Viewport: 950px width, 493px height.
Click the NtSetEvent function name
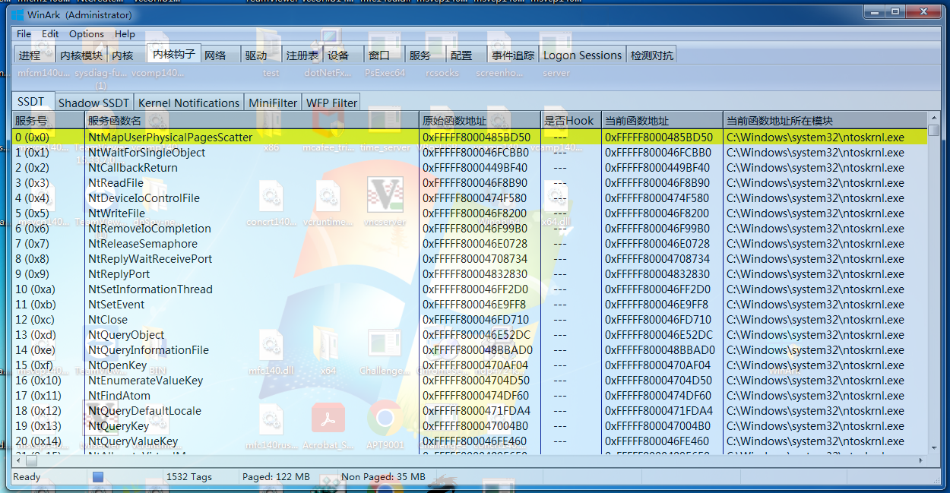pos(116,304)
